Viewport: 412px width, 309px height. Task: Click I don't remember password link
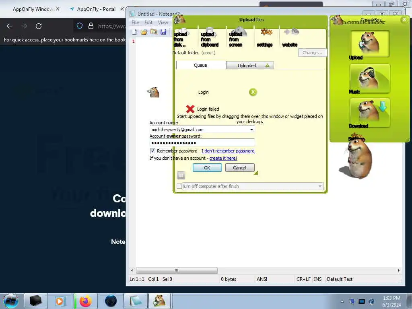coord(228,151)
